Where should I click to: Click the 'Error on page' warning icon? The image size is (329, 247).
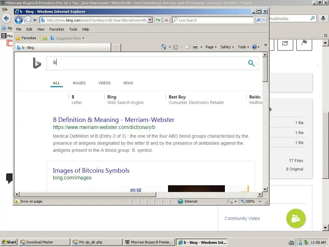point(17,201)
